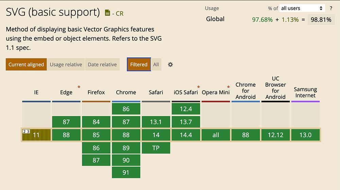Viewport: 340px width, 190px height.
Task: Click the IE column header
Action: pos(36,92)
